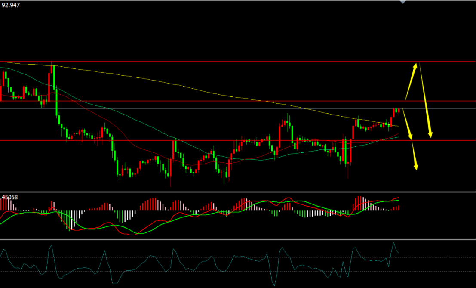The height and width of the screenshot is (288, 476).
Task: Click the .45058 MACD value label
Action: pos(9,198)
